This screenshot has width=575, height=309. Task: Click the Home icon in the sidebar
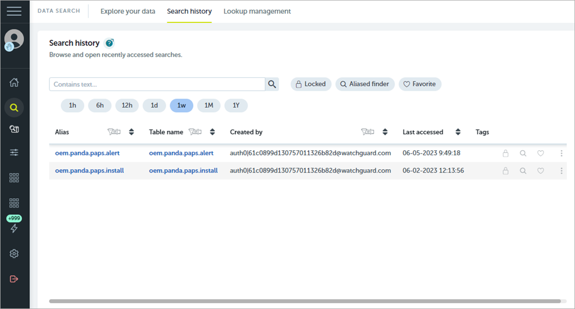click(14, 82)
